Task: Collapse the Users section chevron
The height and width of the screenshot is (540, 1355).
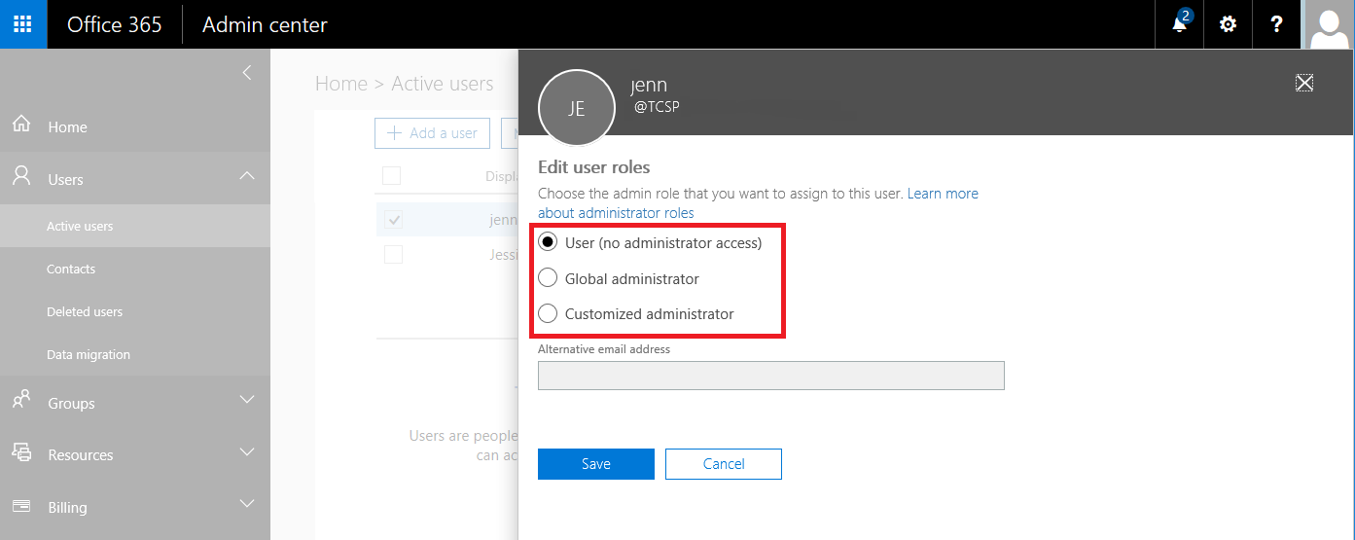Action: (247, 176)
